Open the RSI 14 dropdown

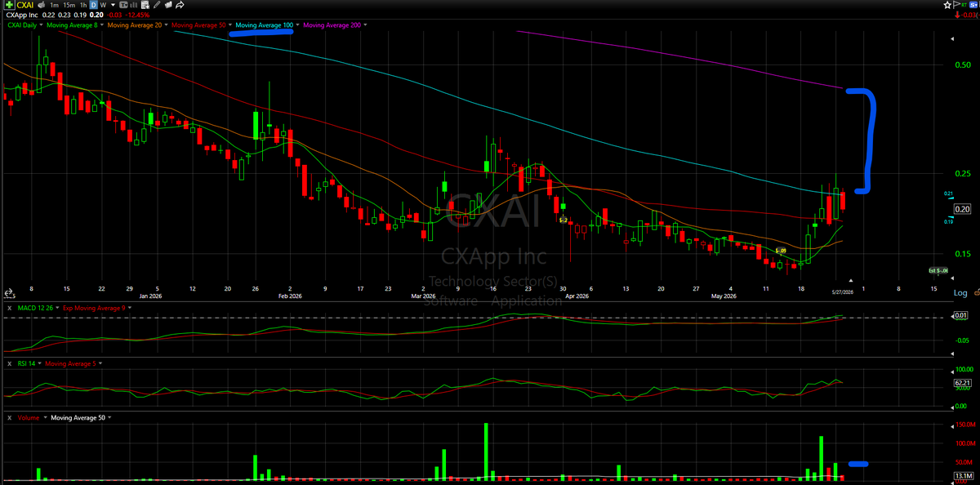point(39,363)
